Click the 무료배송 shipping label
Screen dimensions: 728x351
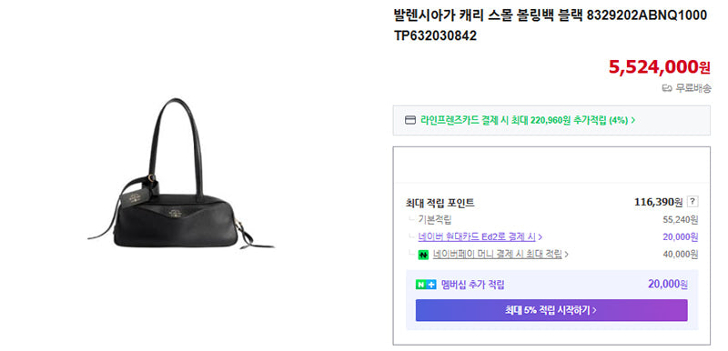693,88
